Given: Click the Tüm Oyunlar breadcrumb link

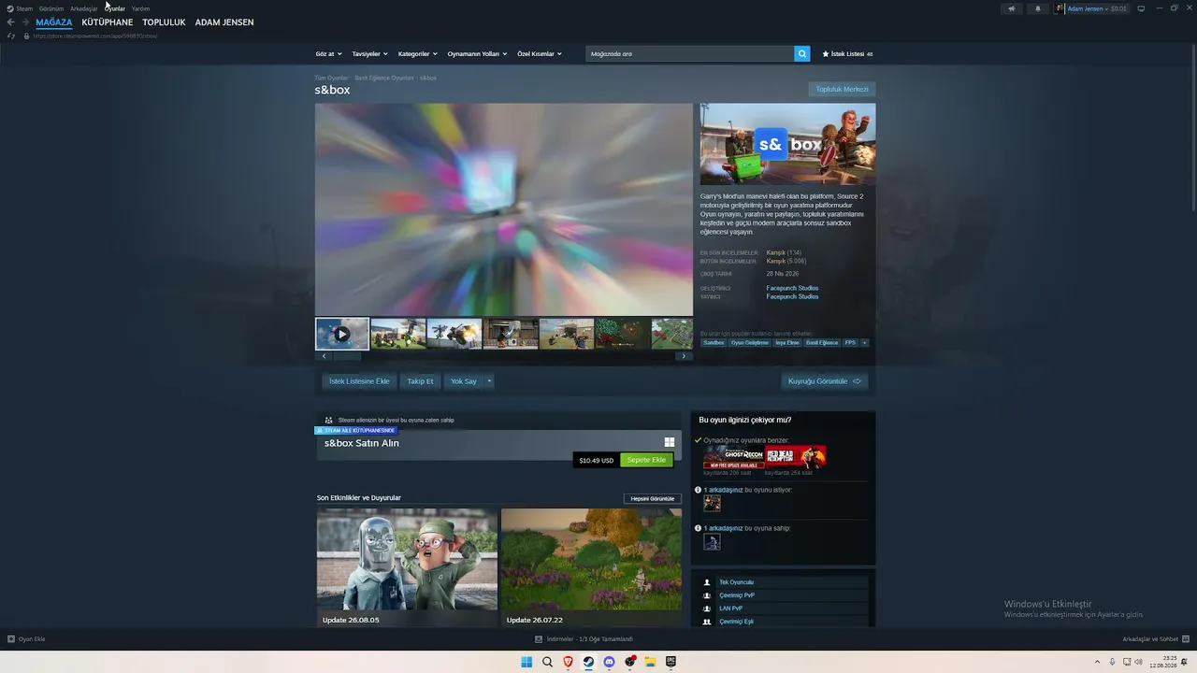Looking at the screenshot, I should point(331,78).
